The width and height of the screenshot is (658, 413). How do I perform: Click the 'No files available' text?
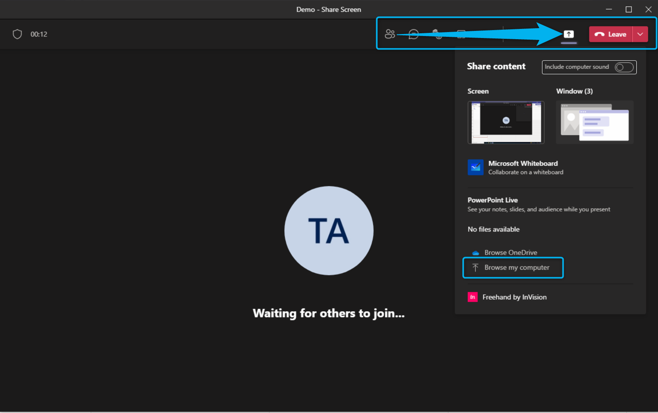pyautogui.click(x=493, y=229)
